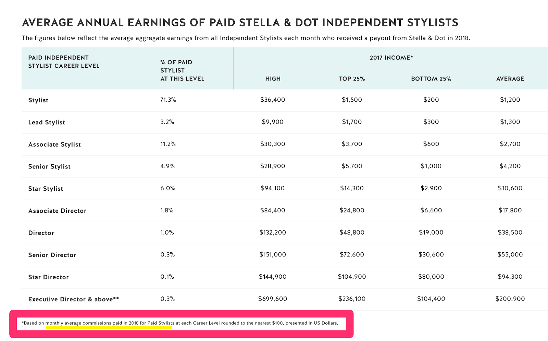
Task: Select the $94,300 average cell
Action: click(x=510, y=277)
